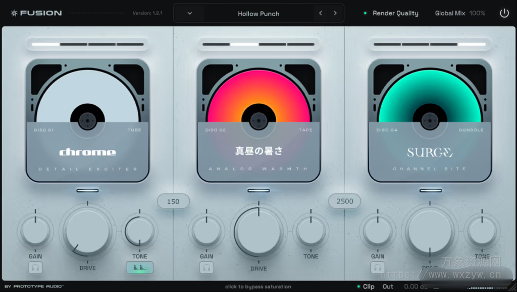The width and height of the screenshot is (517, 292).
Task: Click the padlock under the middle GAIN knob
Action: (x=206, y=267)
